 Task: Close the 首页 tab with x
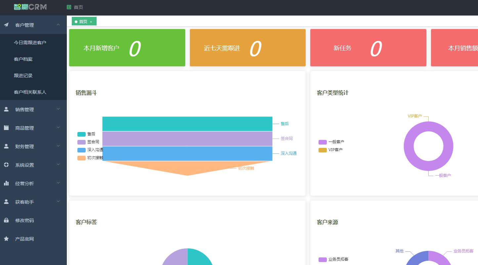pyautogui.click(x=91, y=22)
